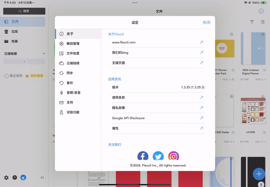Open the 支持 settings tab
This screenshot has width=270, height=187.
click(78, 102)
